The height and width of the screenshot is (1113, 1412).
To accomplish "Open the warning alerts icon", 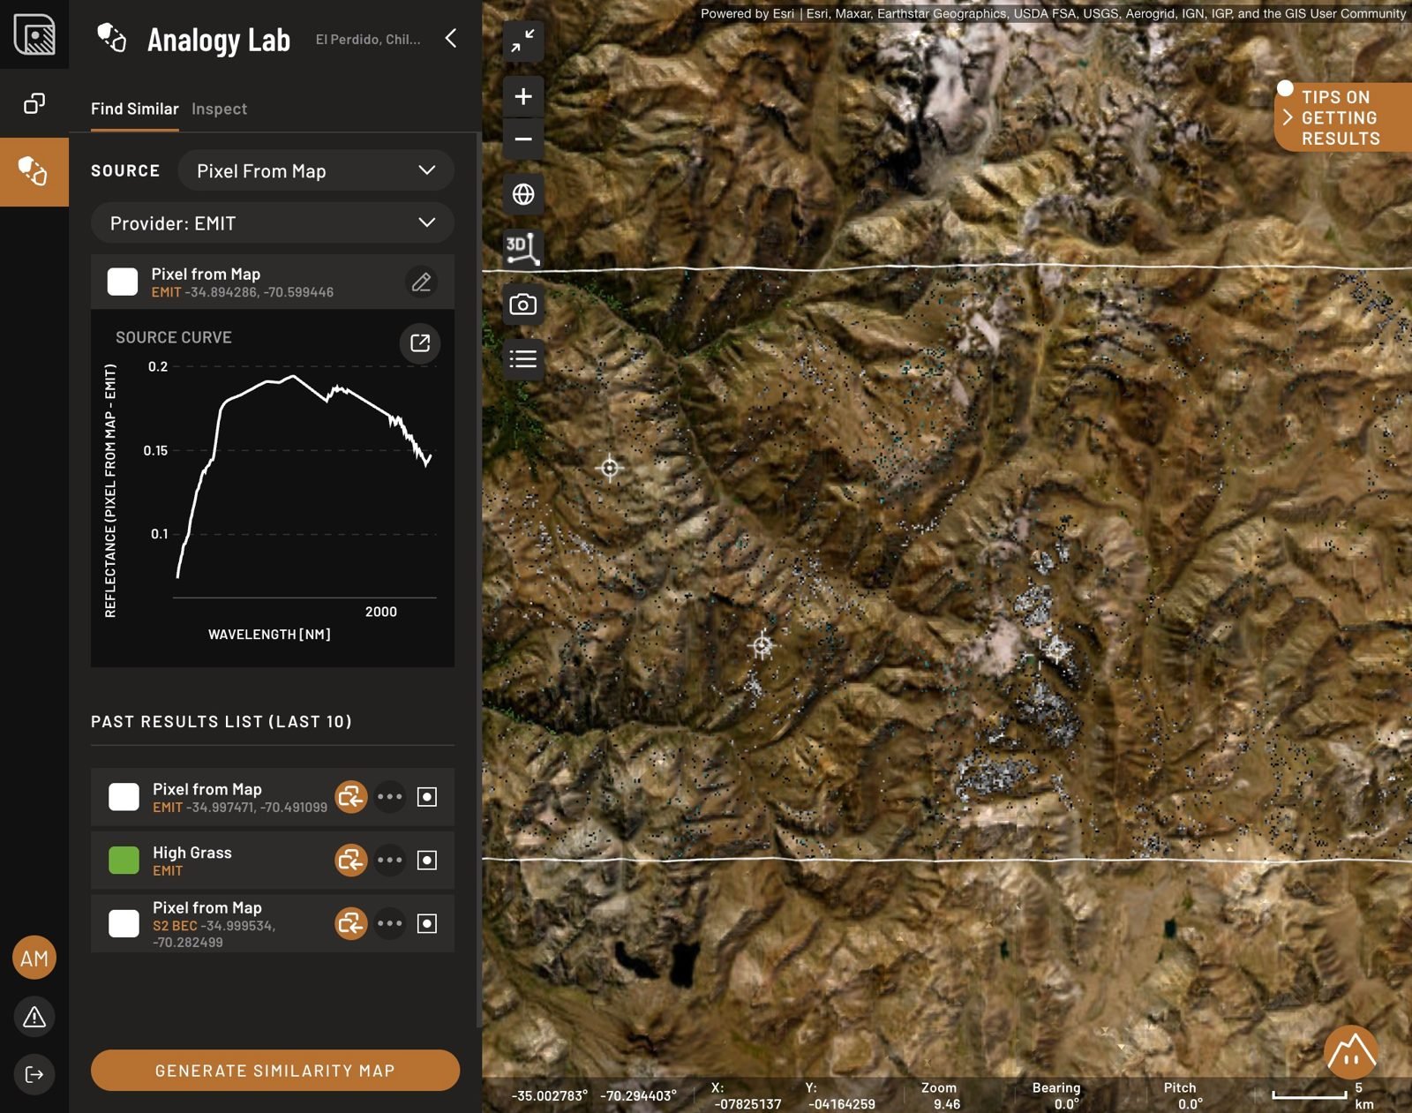I will coord(34,1017).
